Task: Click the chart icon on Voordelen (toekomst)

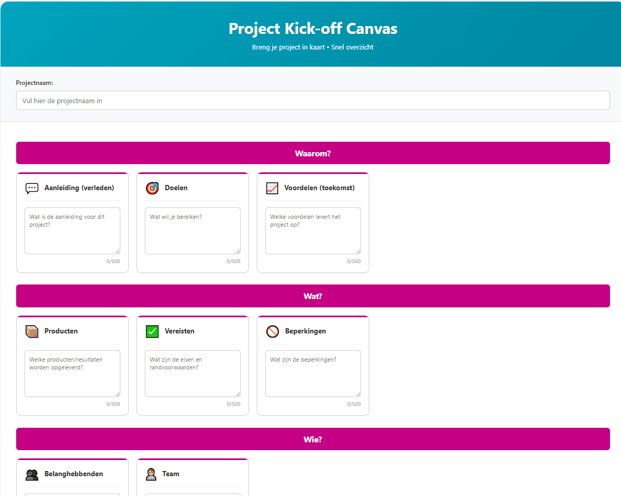Action: [x=272, y=188]
